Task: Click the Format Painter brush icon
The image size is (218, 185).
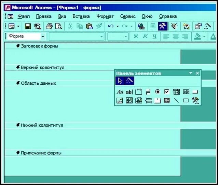Action: pos(99,26)
